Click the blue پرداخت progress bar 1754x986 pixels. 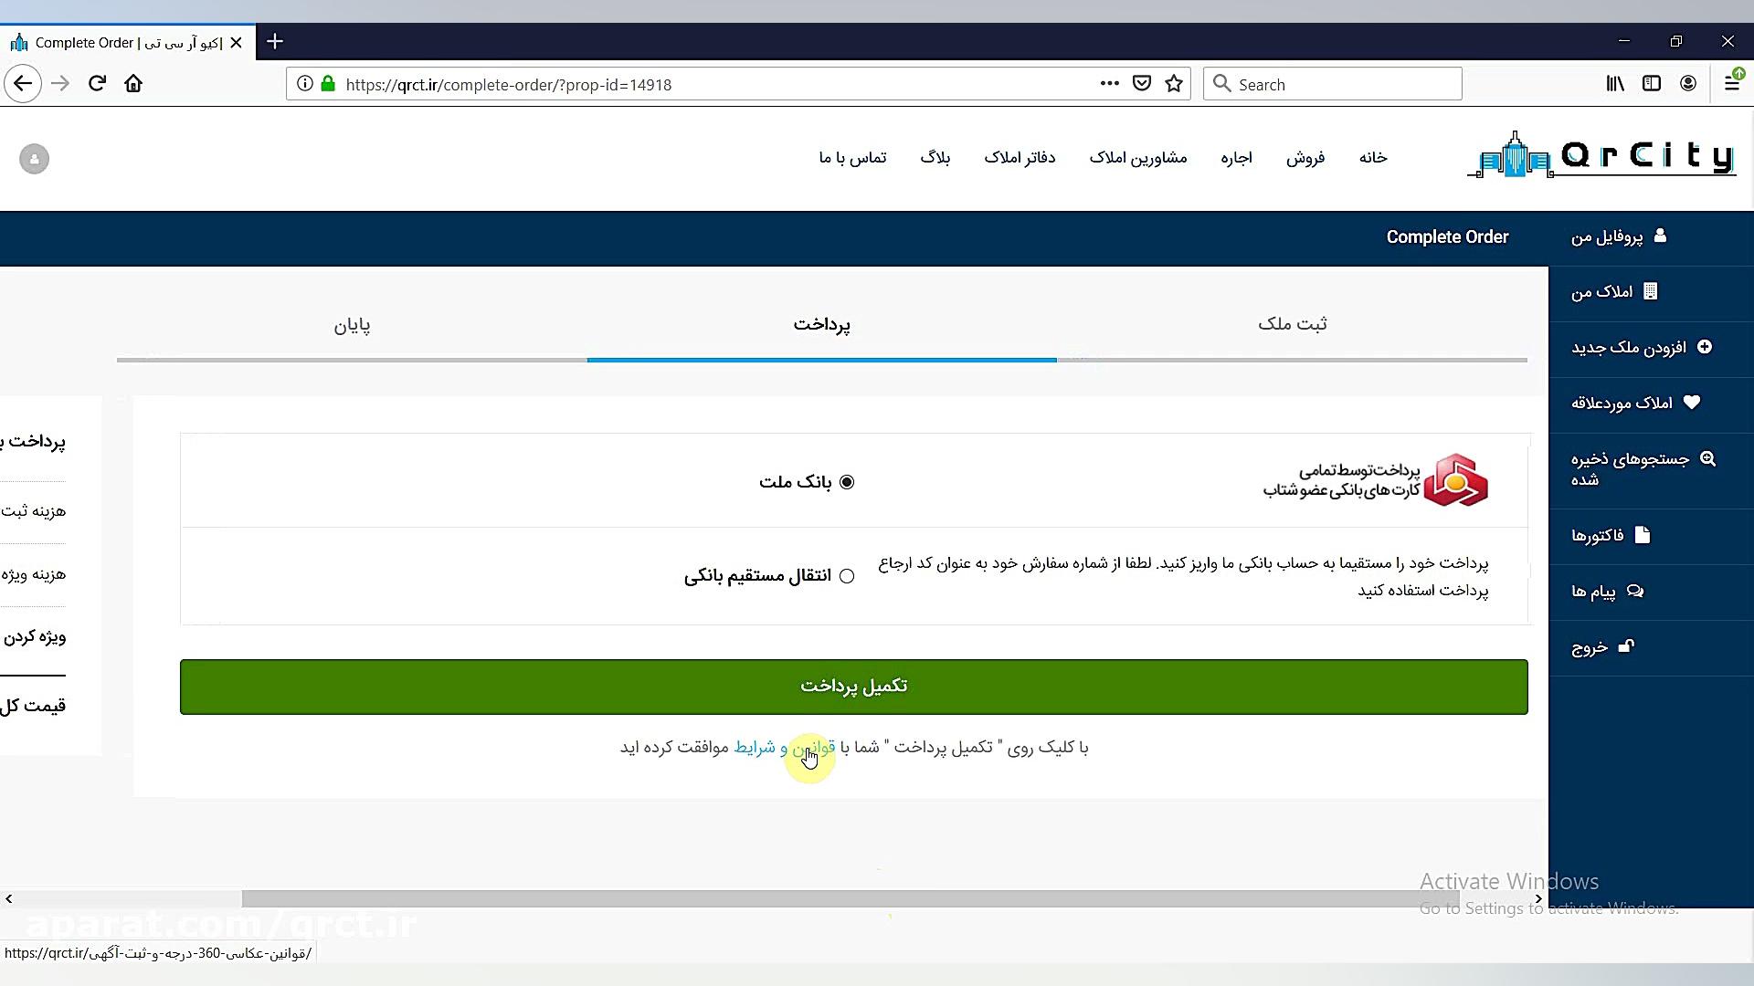tap(822, 360)
